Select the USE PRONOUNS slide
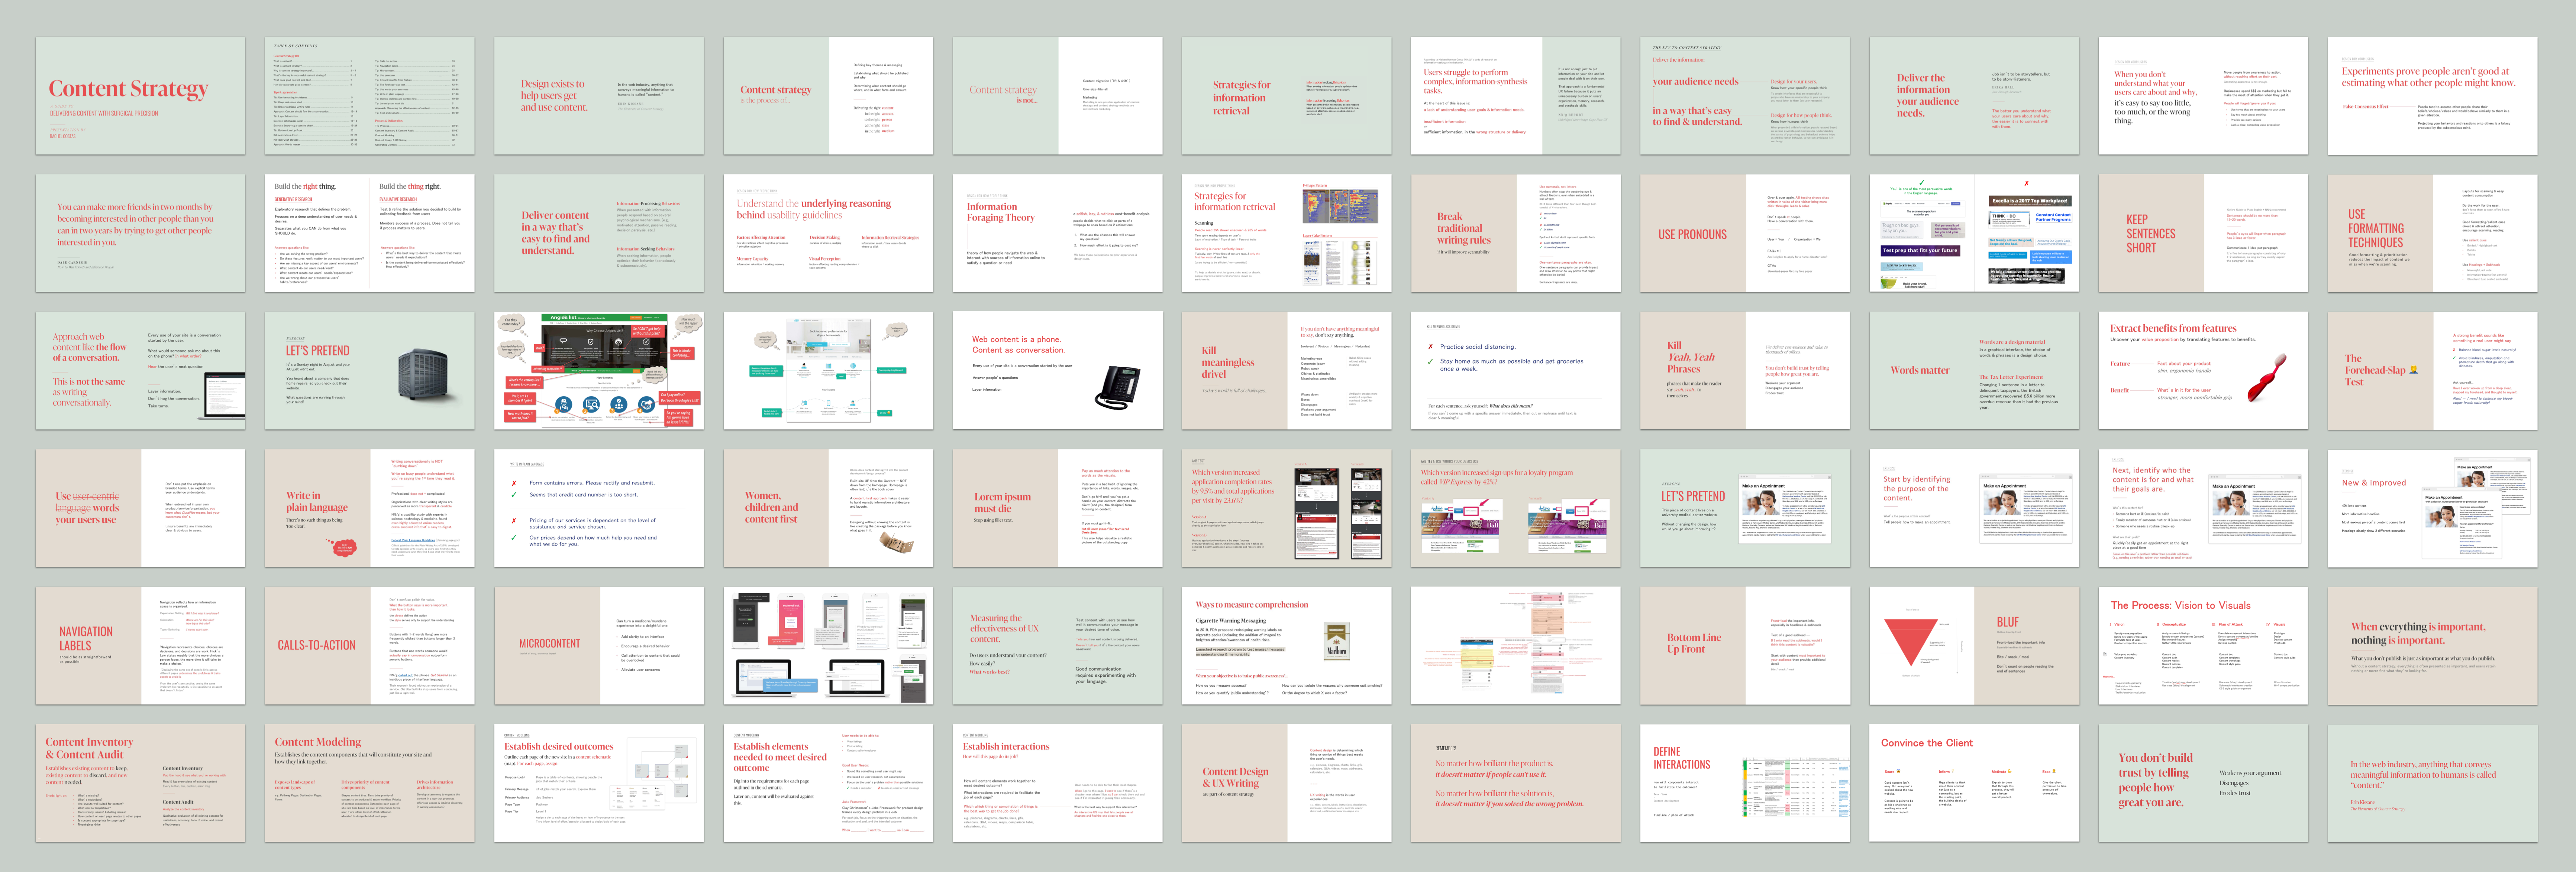The image size is (2576, 872). (x=1744, y=234)
